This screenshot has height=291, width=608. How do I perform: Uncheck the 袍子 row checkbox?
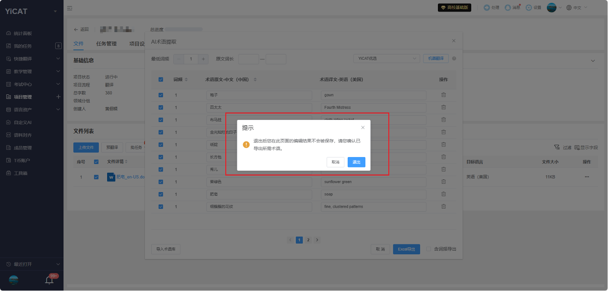click(x=161, y=95)
